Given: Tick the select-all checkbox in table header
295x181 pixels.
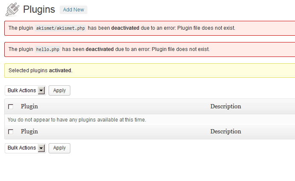Looking at the screenshot, I should point(11,107).
